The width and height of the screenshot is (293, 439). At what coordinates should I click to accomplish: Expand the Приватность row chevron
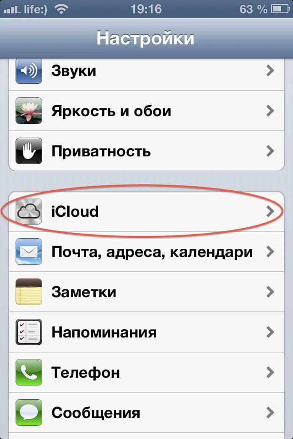(270, 151)
